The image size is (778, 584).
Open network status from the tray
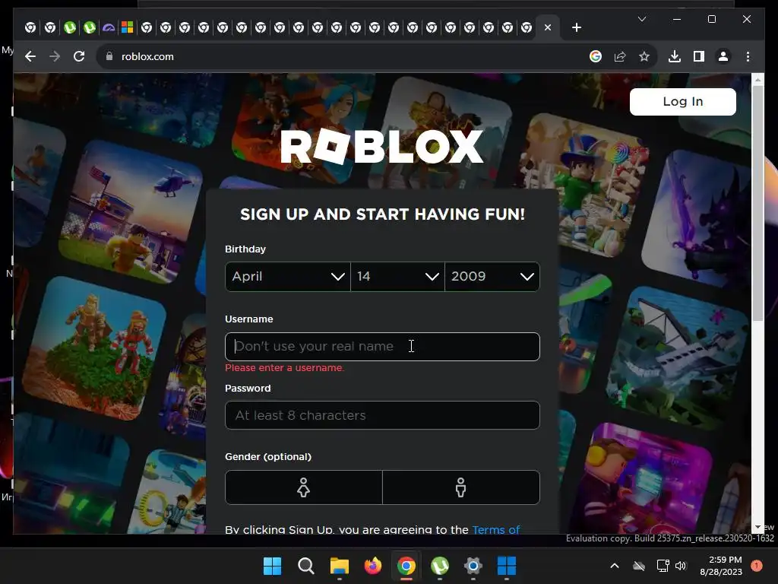[663, 566]
